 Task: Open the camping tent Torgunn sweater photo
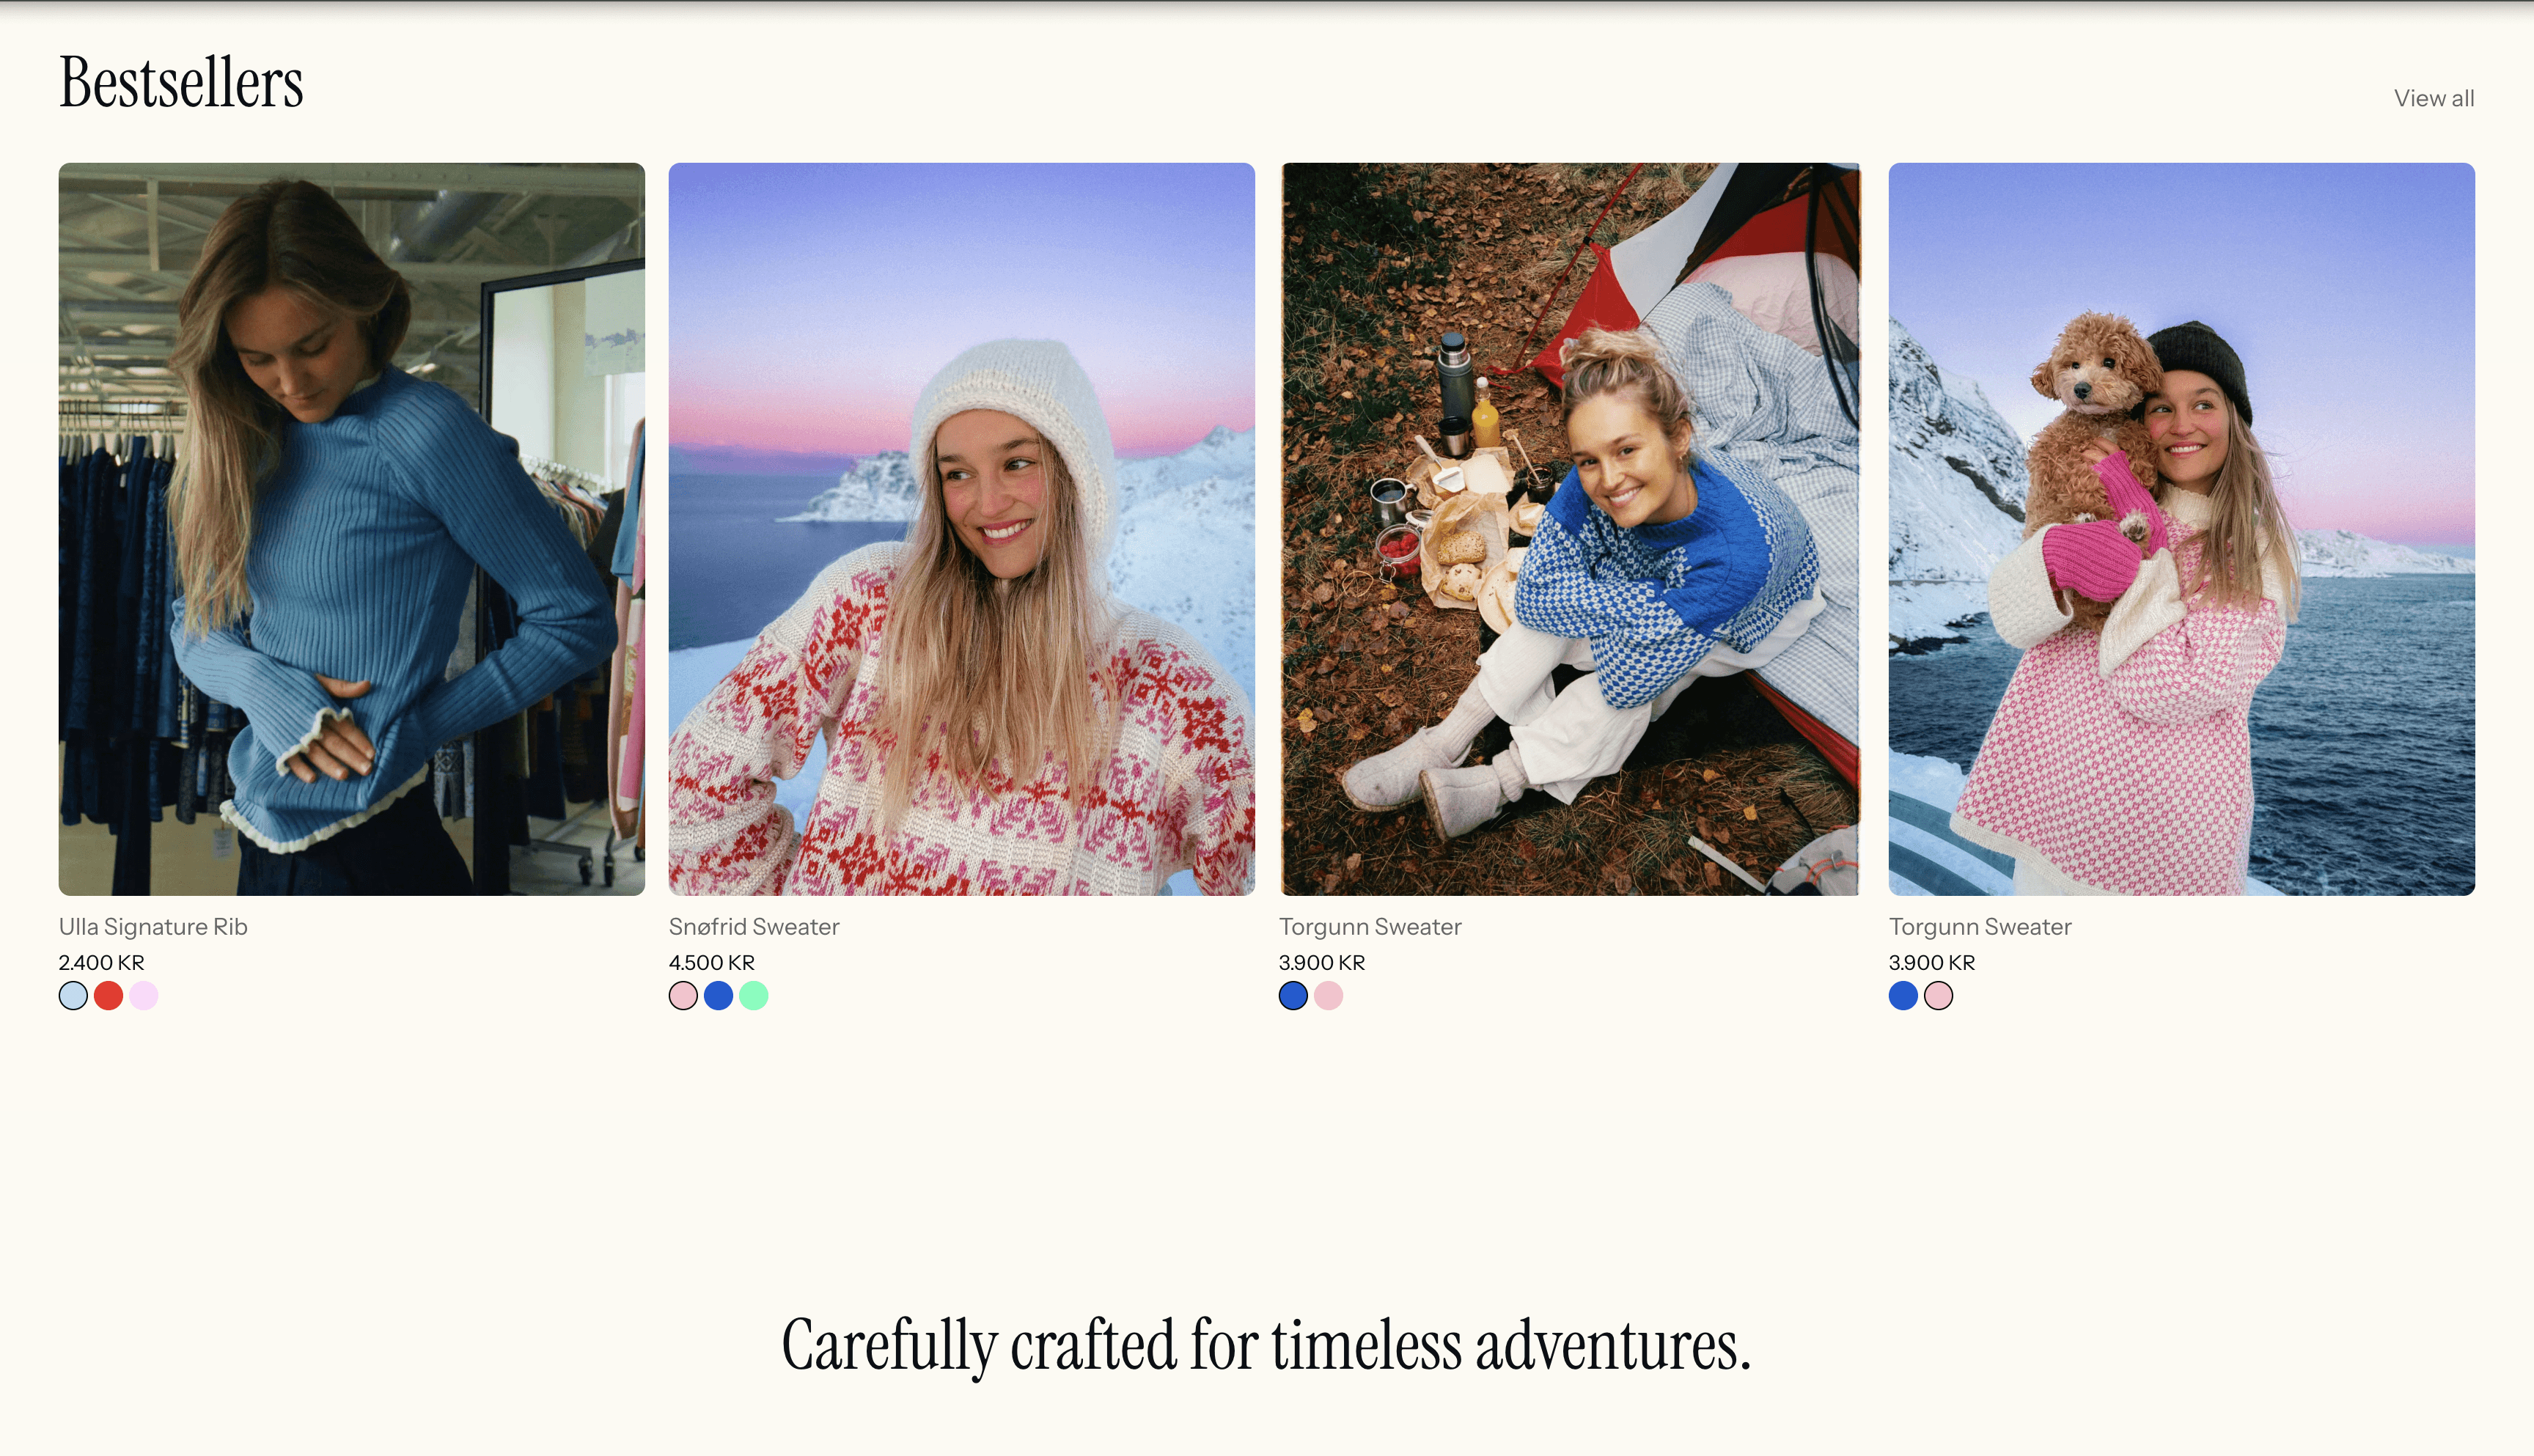(x=1571, y=529)
